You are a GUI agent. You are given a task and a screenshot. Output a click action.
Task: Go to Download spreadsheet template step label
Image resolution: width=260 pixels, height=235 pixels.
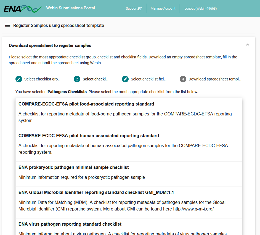(x=215, y=79)
